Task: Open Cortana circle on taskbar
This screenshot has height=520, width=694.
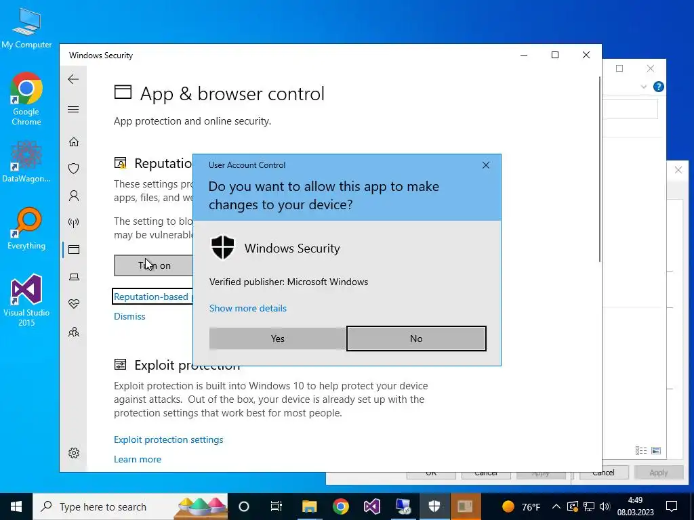Action: pyautogui.click(x=244, y=506)
